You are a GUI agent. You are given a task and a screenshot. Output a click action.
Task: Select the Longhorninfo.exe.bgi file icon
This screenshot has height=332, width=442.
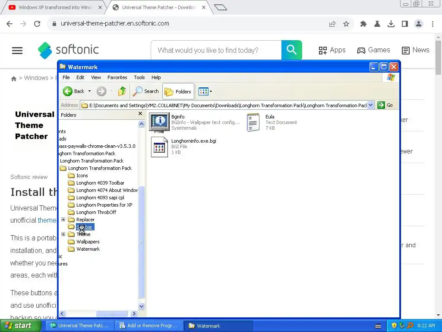159,147
